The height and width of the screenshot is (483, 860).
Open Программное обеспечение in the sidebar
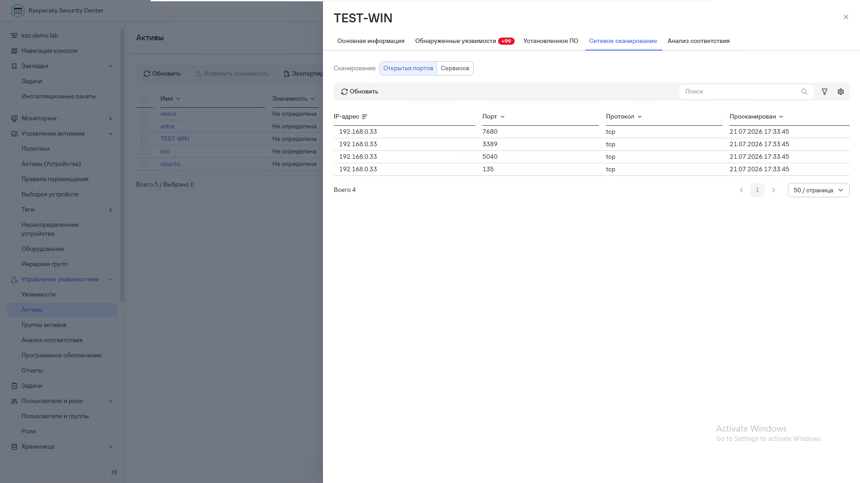(x=61, y=356)
